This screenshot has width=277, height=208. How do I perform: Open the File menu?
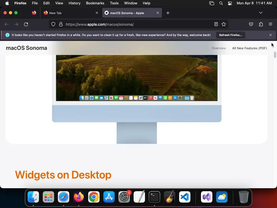point(35,3)
